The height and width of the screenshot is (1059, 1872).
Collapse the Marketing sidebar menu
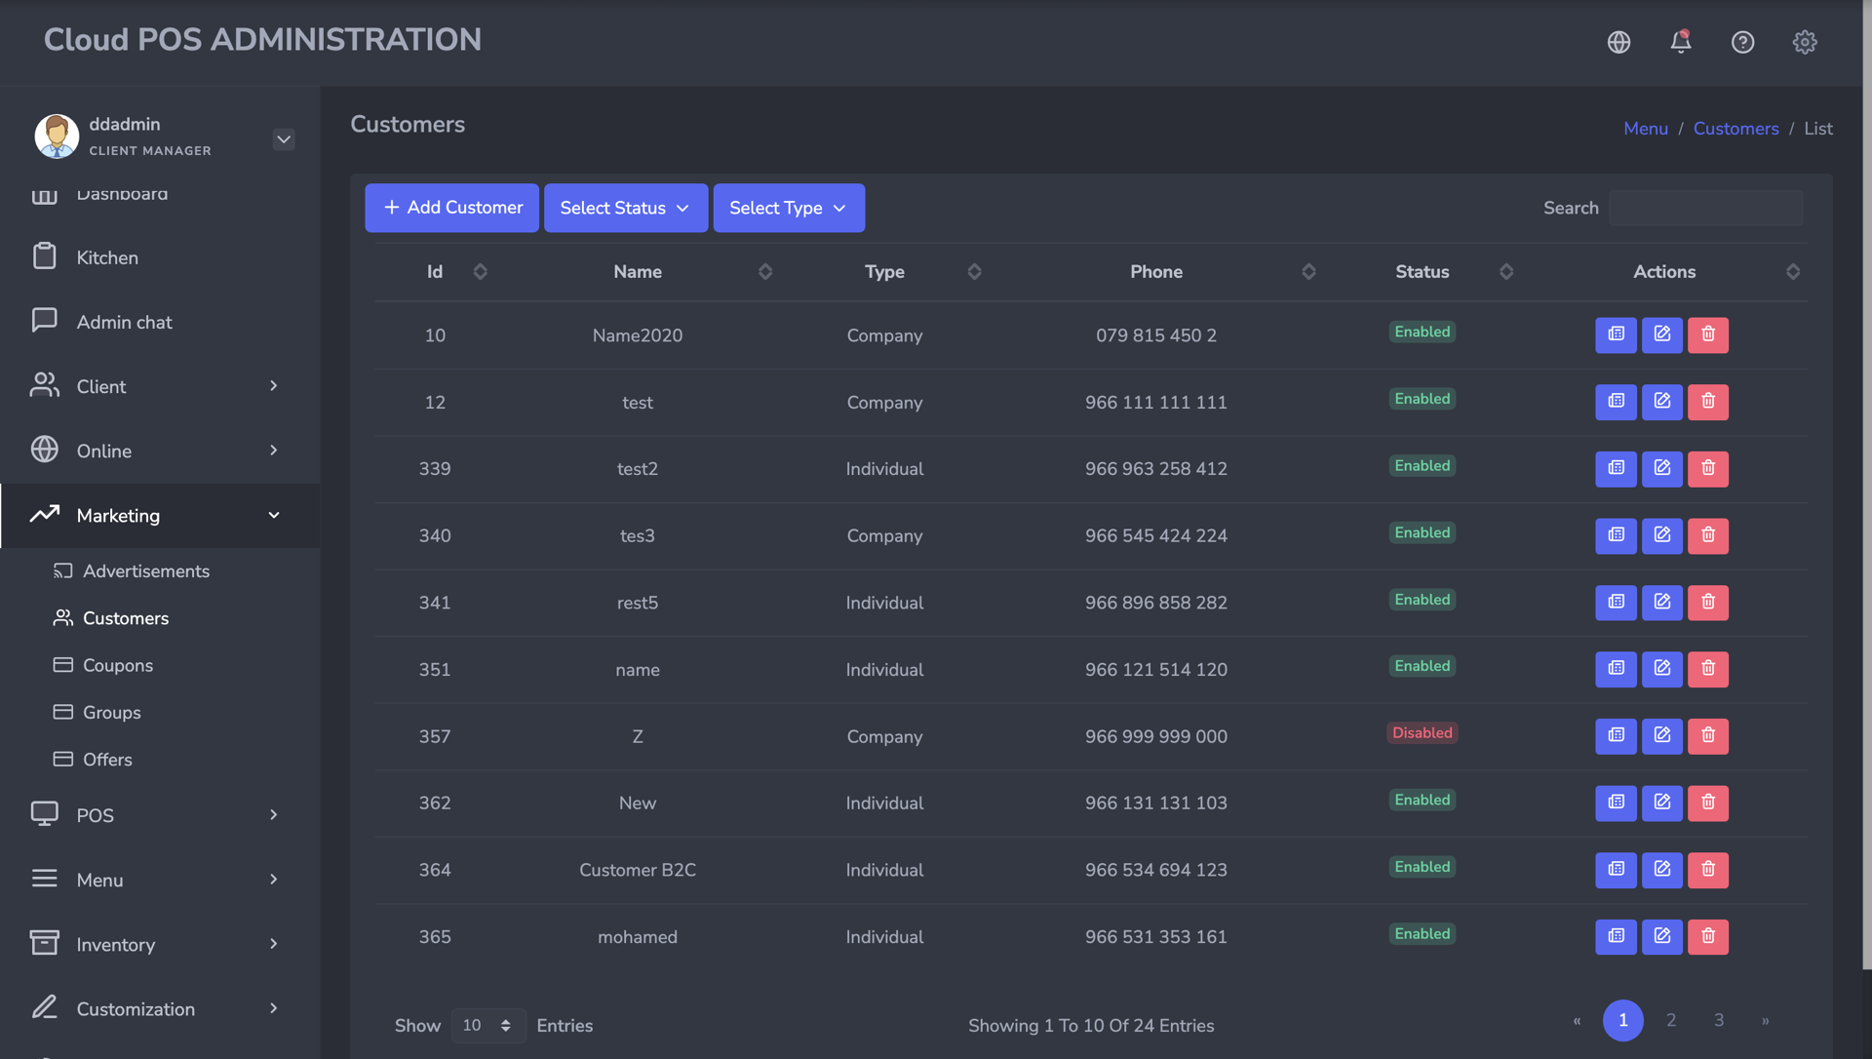pyautogui.click(x=160, y=515)
